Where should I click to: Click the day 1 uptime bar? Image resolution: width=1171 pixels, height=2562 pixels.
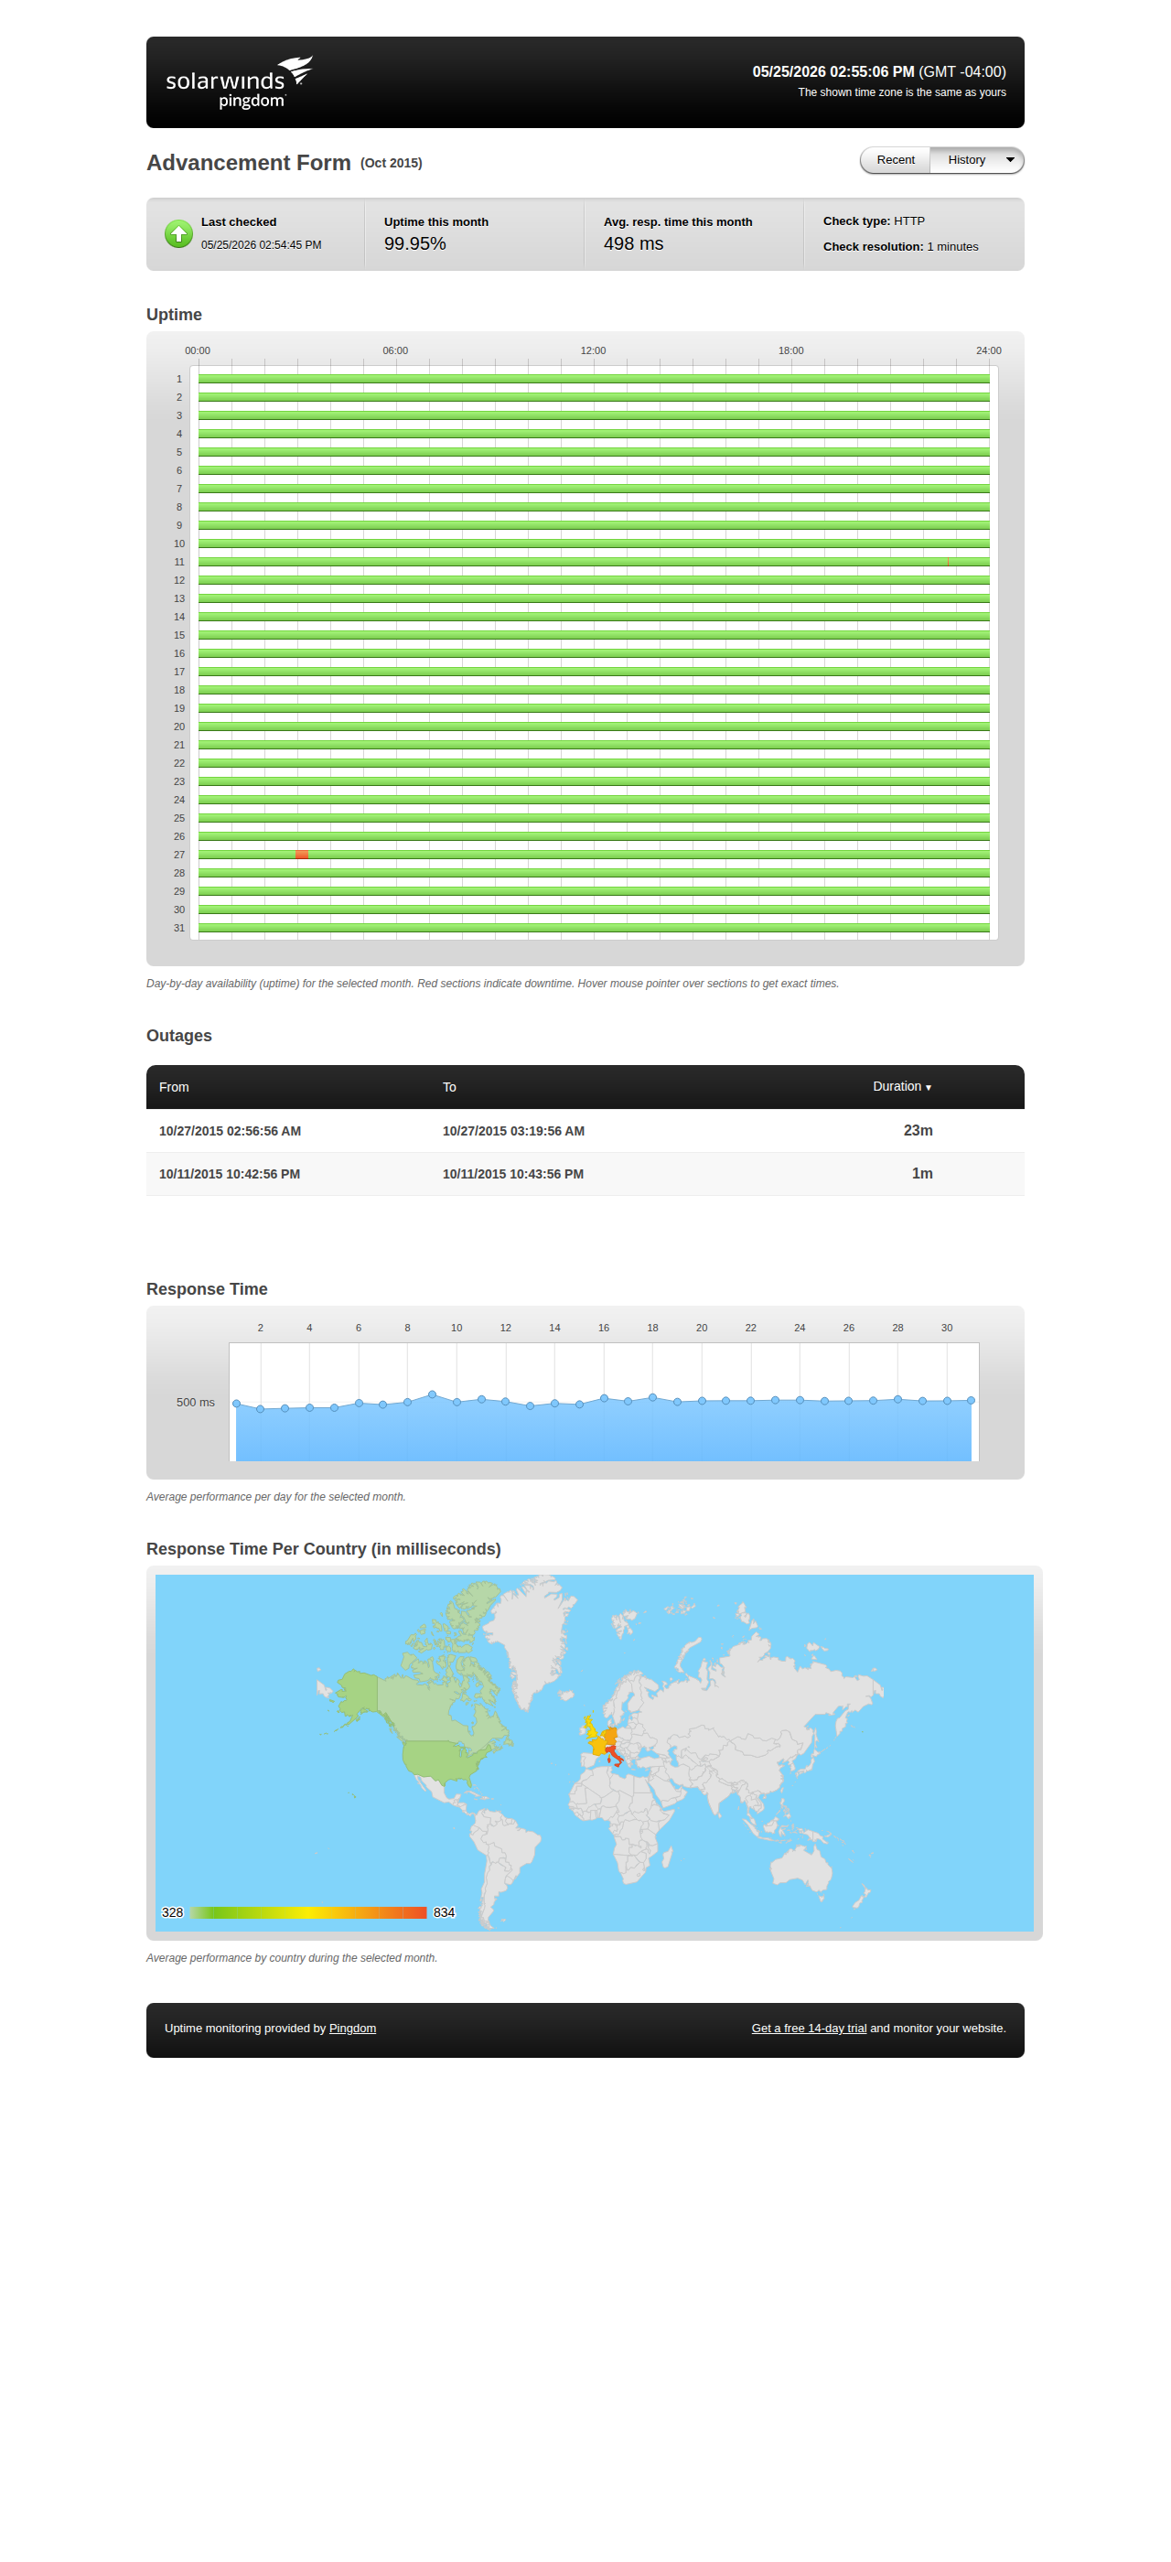tap(594, 379)
